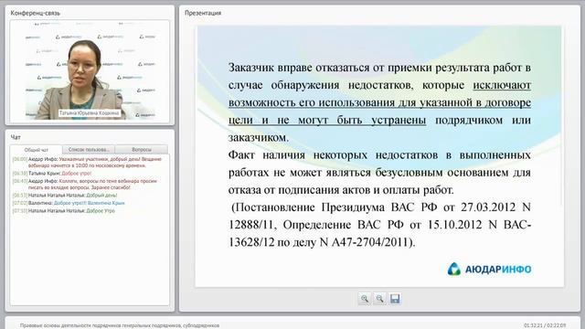Click the playback time indicator
This screenshot has height=329, width=585.
(x=545, y=325)
